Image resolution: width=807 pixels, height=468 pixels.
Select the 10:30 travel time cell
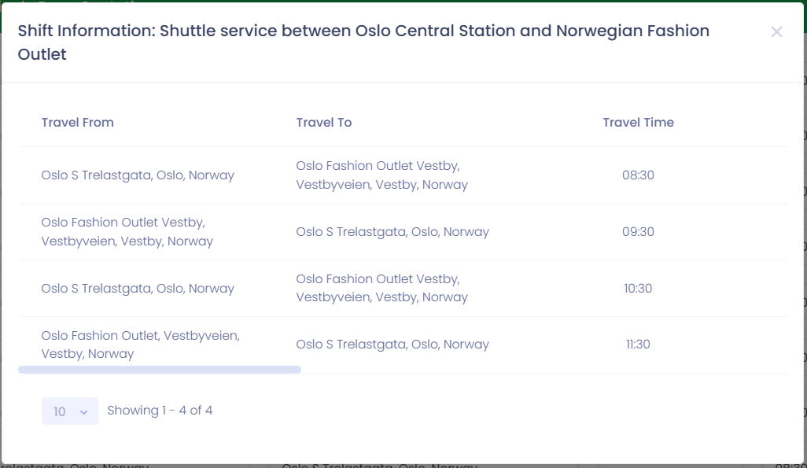coord(638,289)
